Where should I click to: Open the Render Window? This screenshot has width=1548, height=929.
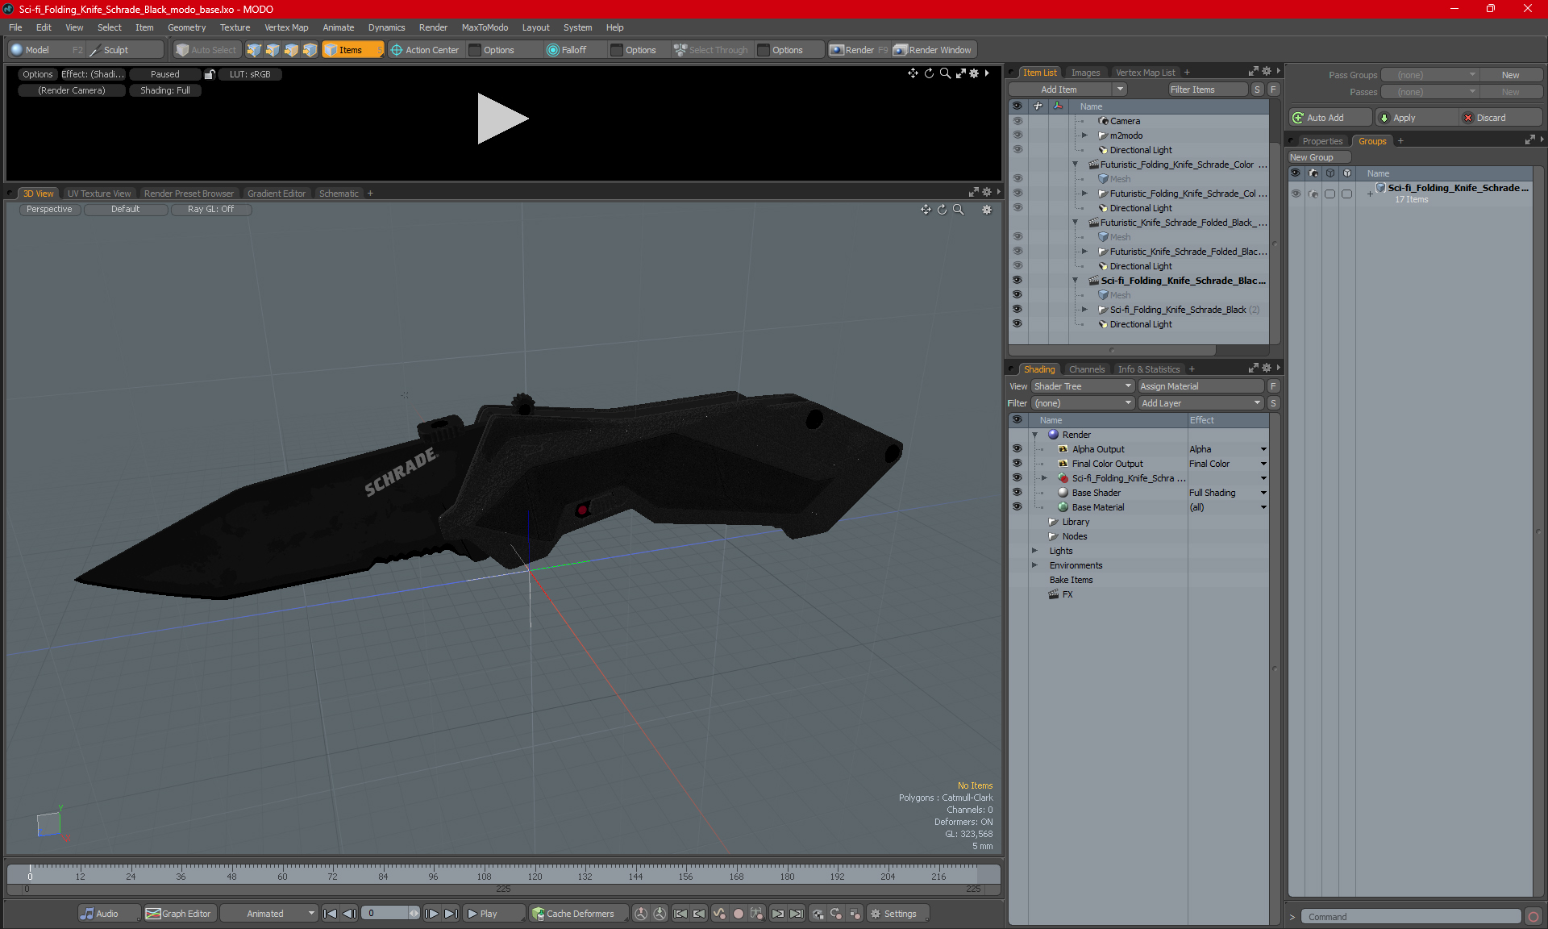(x=933, y=50)
